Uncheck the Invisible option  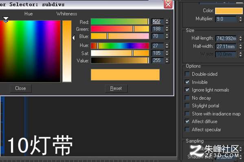[x=187, y=82]
